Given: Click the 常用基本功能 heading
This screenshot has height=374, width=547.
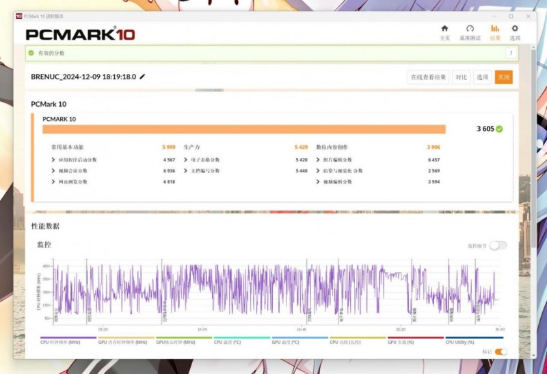Looking at the screenshot, I should tap(68, 147).
